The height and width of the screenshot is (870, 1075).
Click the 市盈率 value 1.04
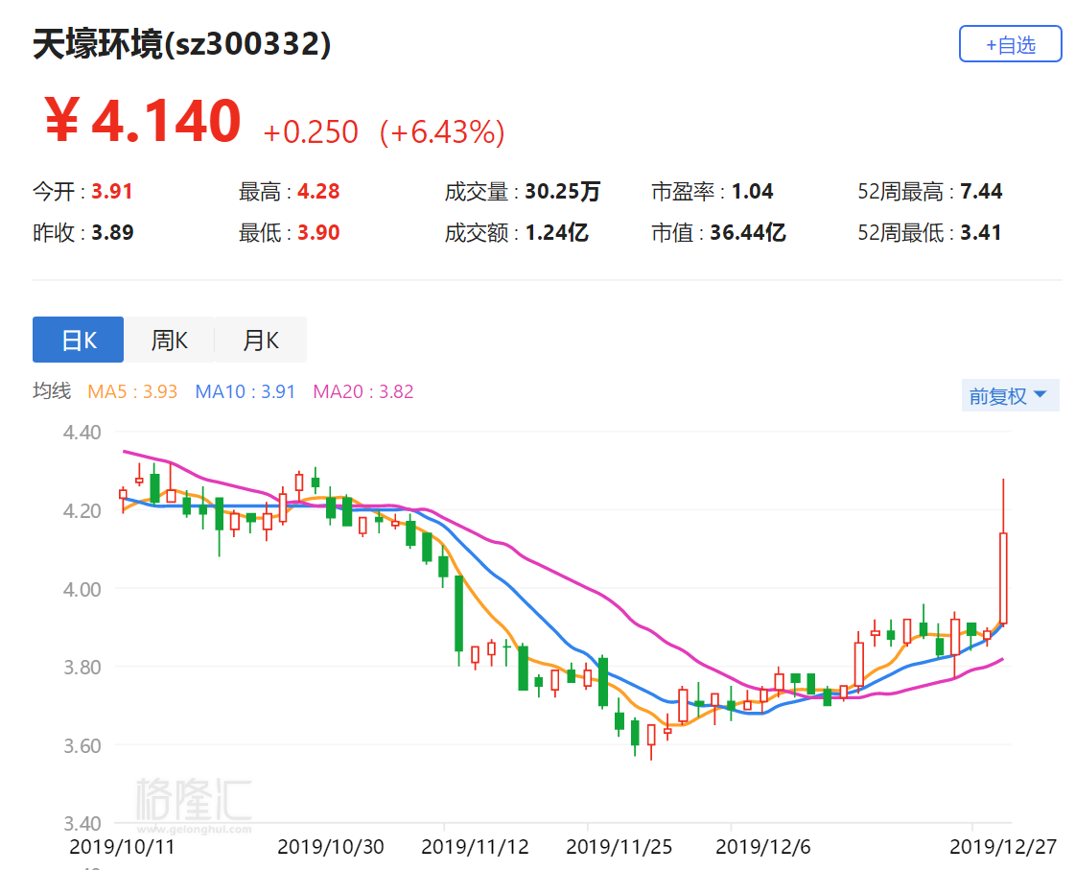point(752,191)
